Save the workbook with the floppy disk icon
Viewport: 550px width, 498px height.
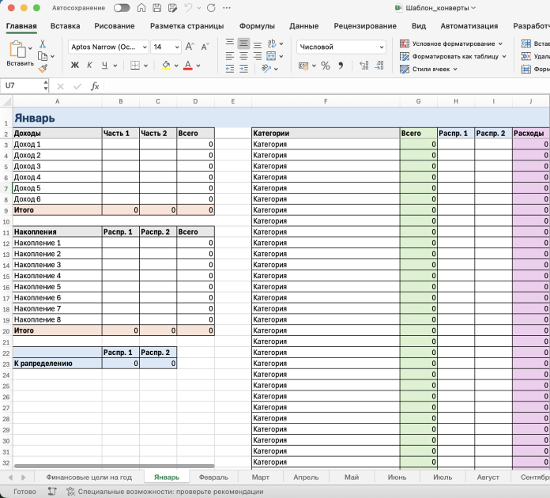pyautogui.click(x=156, y=8)
